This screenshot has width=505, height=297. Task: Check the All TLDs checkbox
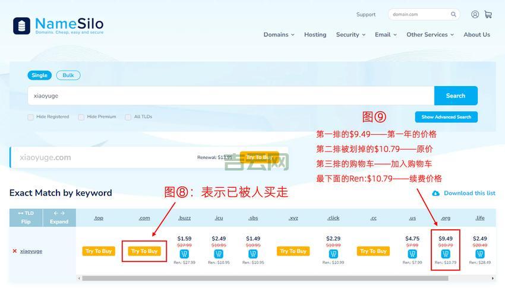click(x=128, y=117)
